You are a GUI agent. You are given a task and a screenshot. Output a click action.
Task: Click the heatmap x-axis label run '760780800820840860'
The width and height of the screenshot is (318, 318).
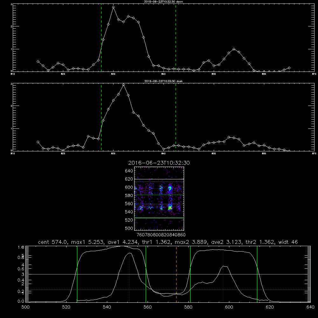[161, 235]
